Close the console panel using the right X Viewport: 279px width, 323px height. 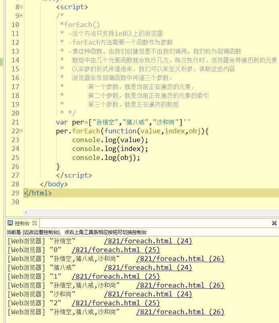click(274, 223)
